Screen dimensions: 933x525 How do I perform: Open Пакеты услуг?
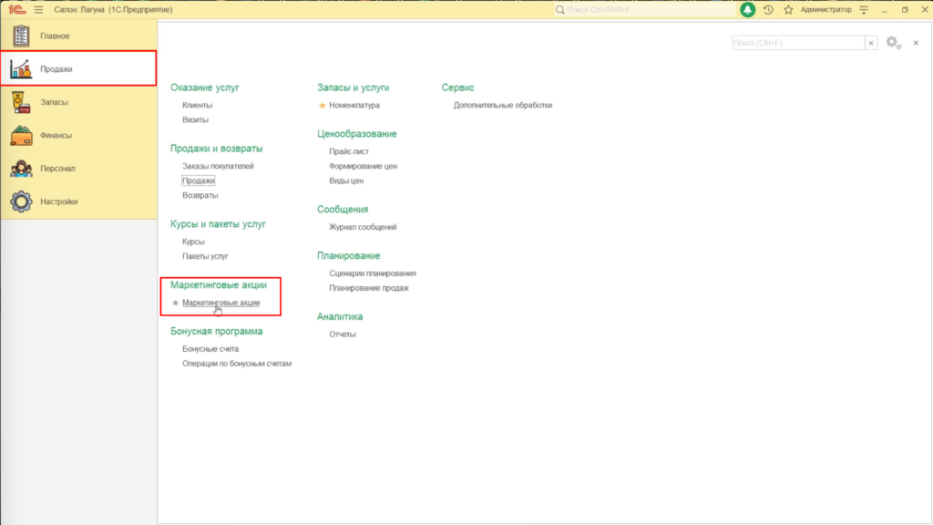coord(205,256)
